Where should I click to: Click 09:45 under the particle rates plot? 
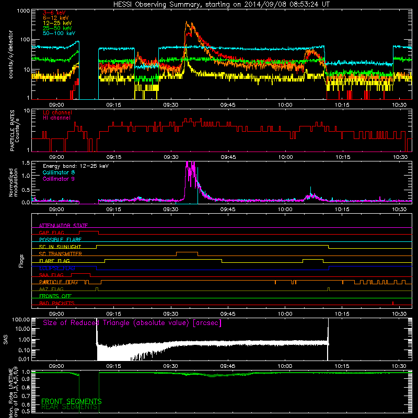(228, 157)
